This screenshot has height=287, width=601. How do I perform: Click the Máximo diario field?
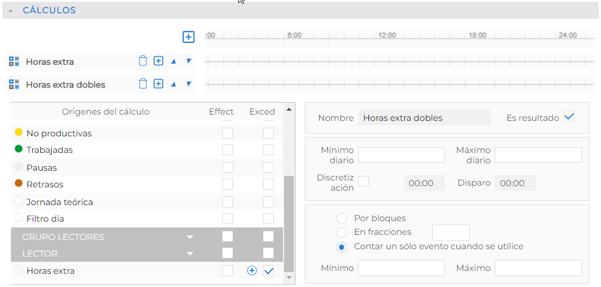click(x=538, y=155)
